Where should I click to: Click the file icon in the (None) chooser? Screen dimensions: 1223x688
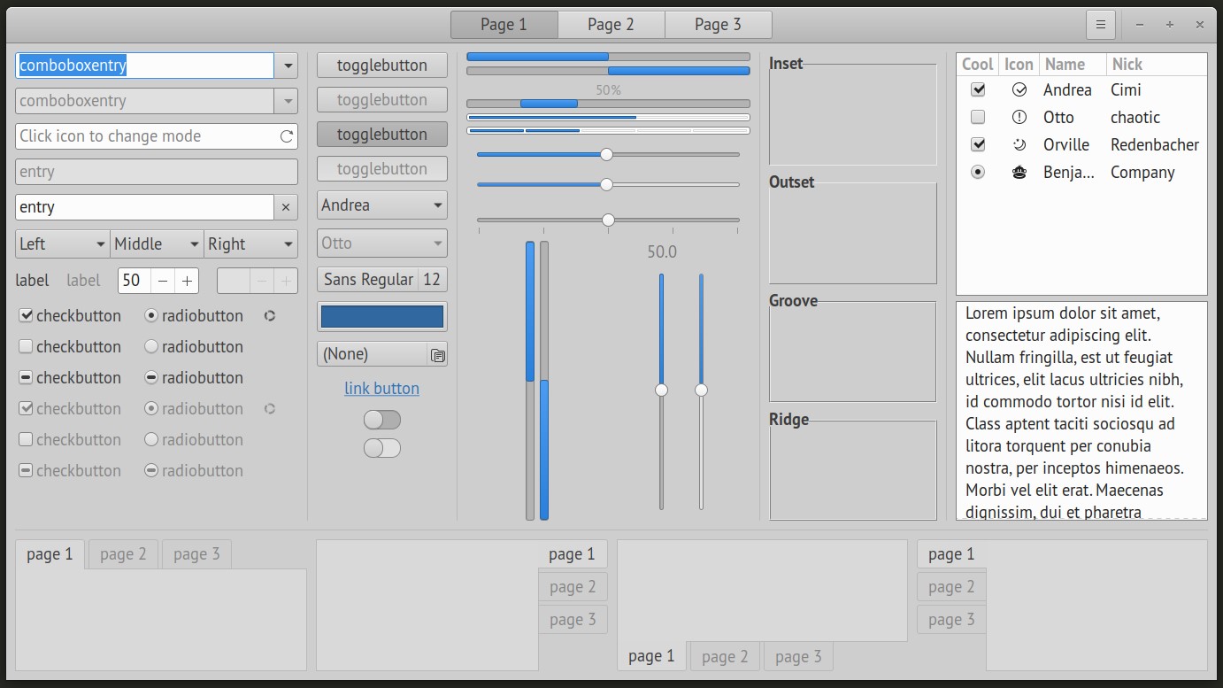[437, 354]
